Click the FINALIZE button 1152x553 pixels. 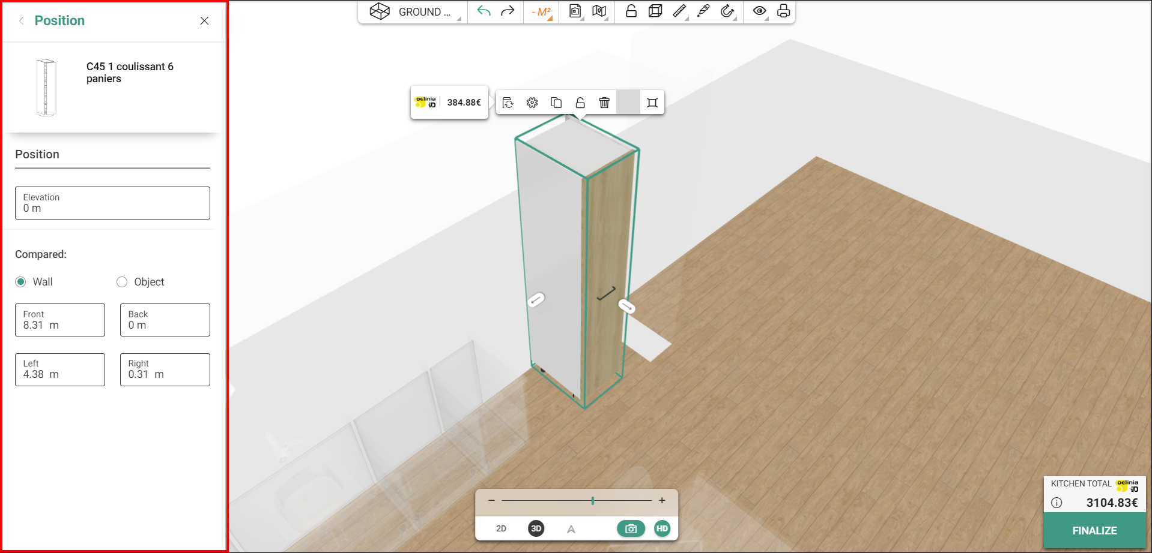pos(1094,531)
